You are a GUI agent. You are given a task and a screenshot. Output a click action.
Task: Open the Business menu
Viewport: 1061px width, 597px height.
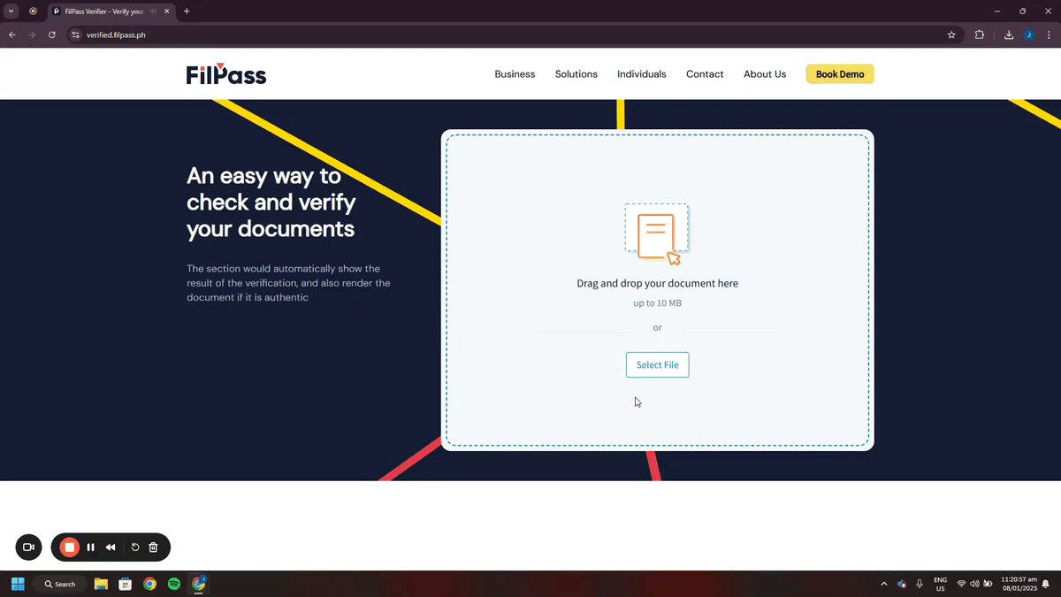(515, 74)
